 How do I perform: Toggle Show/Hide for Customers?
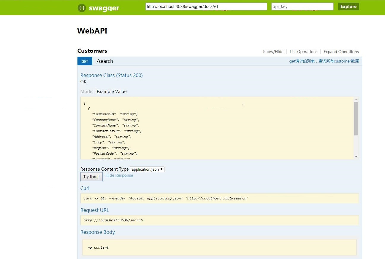pyautogui.click(x=273, y=52)
